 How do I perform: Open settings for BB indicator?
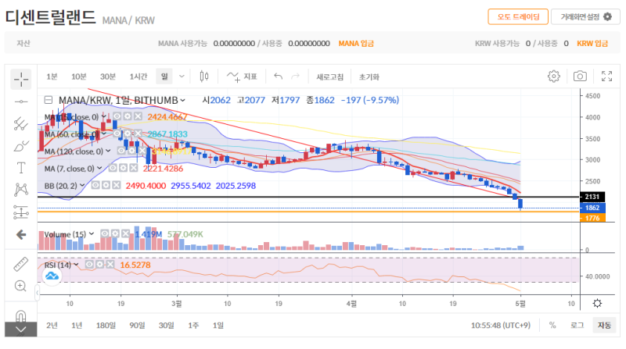point(106,185)
